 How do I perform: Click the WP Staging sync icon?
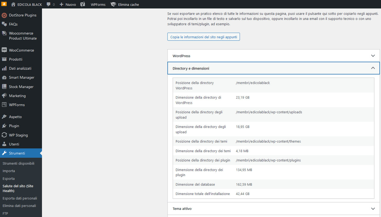(4, 135)
